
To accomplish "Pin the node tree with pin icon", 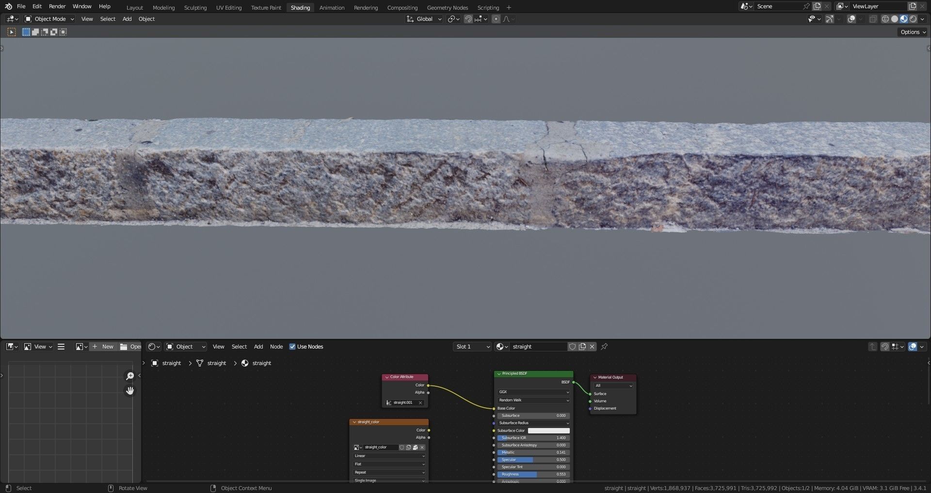I will pos(604,347).
